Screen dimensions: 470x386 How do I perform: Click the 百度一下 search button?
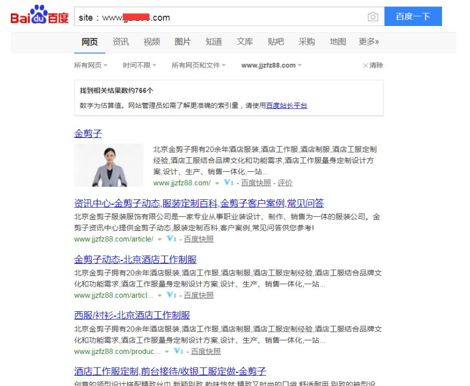[x=413, y=17]
